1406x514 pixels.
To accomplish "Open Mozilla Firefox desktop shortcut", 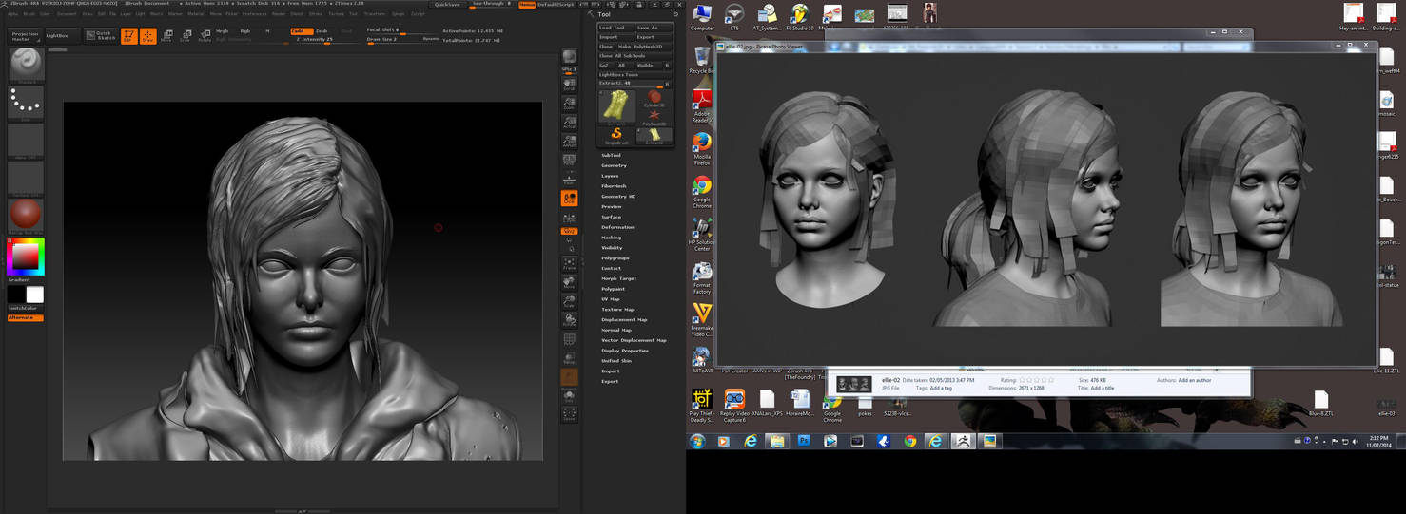I will pos(702,147).
